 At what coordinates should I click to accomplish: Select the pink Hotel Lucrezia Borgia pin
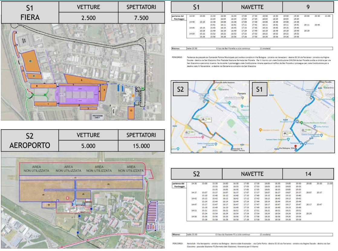tap(203, 137)
